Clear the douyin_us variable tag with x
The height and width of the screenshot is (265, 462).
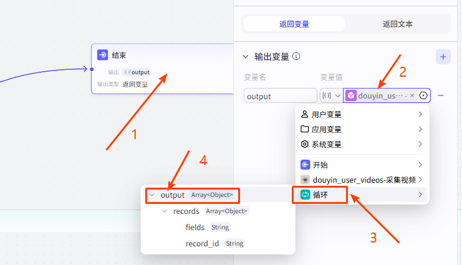click(412, 95)
